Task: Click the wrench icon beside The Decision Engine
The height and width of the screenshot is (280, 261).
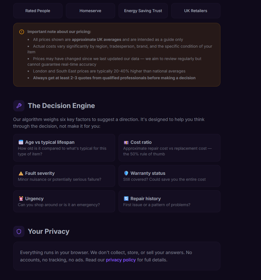Action: 19,106
